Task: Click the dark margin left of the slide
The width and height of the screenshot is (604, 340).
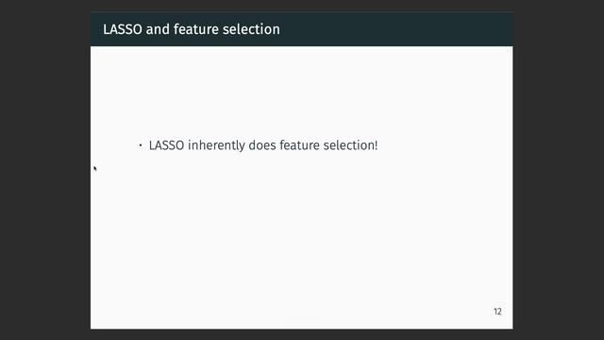Action: tap(45, 170)
